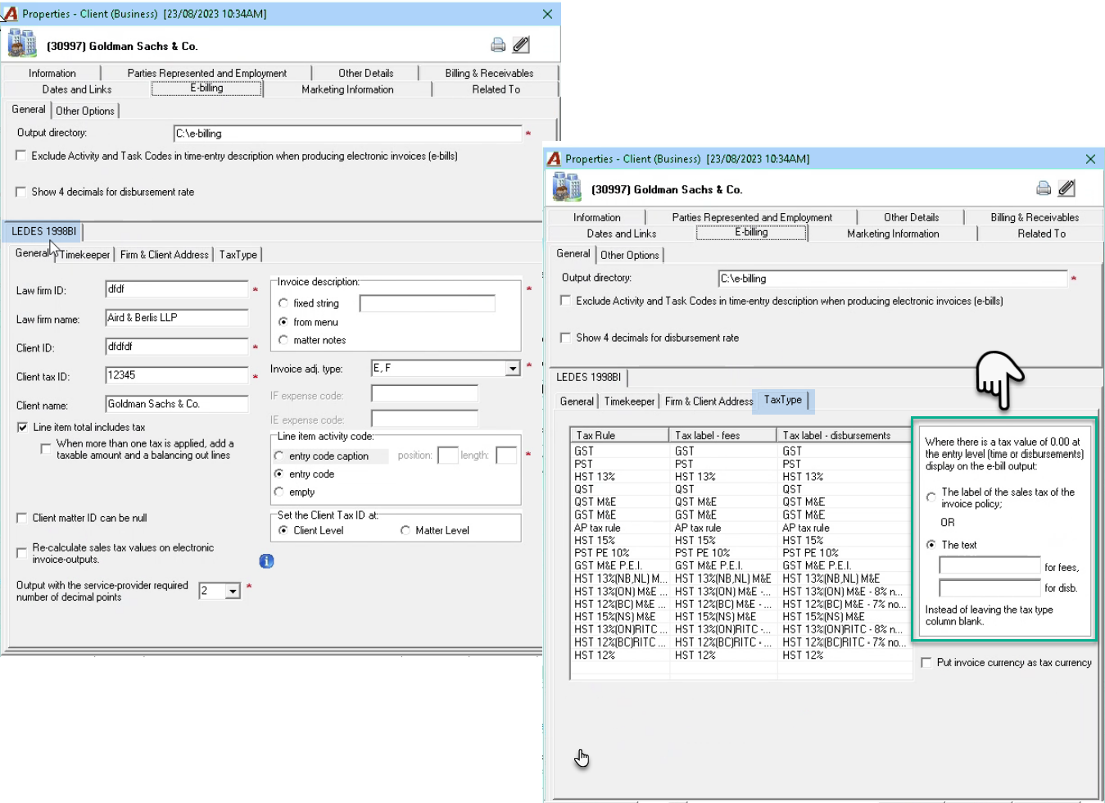Screen dimensions: 1105x803
Task: Open the TaxType tab in the left window
Action: click(x=238, y=255)
